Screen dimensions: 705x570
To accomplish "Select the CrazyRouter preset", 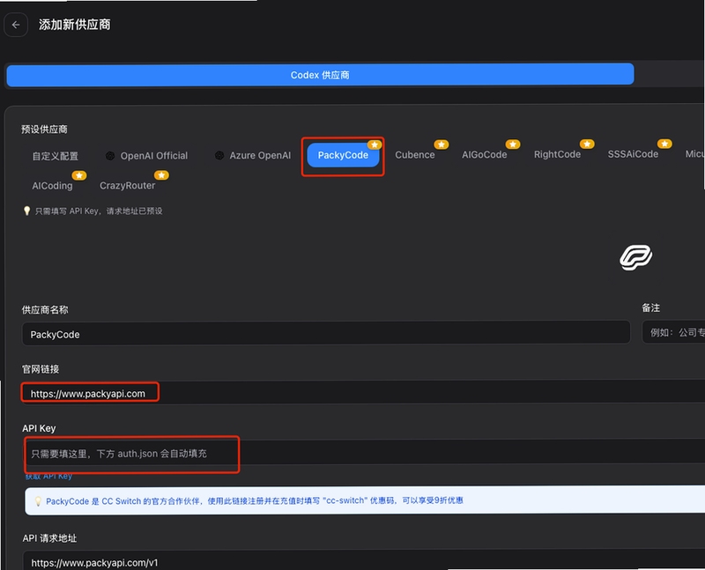I will (127, 185).
